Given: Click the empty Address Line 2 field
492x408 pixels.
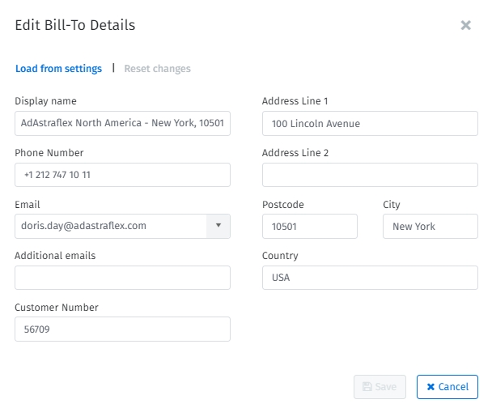Looking at the screenshot, I should [x=370, y=175].
